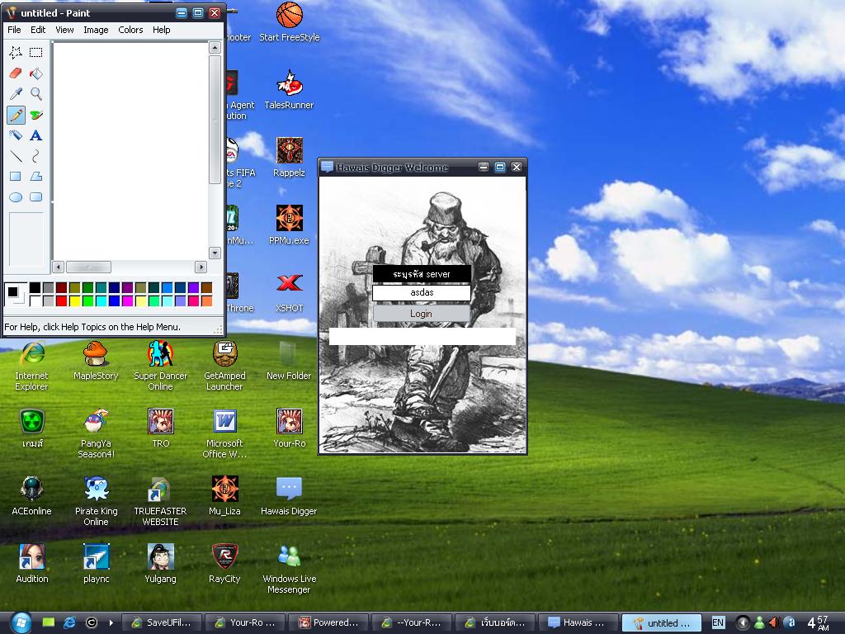845x634 pixels.
Task: Pick the red swatch in Paint palette
Action: (61, 300)
